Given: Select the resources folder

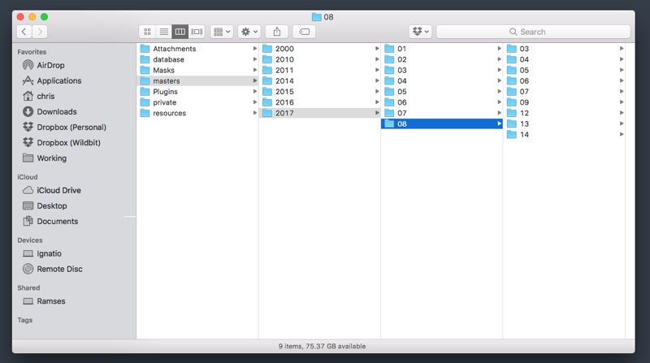Looking at the screenshot, I should coord(197,113).
